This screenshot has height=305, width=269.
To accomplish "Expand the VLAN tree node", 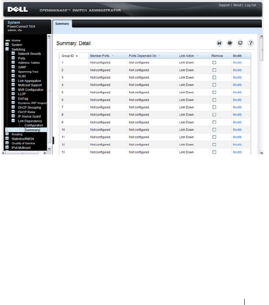I will pyautogui.click(x=13, y=76).
